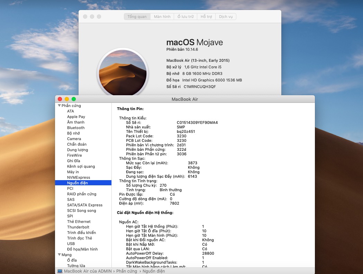Select Trình đọc Thẻ in sidebar

point(80,238)
